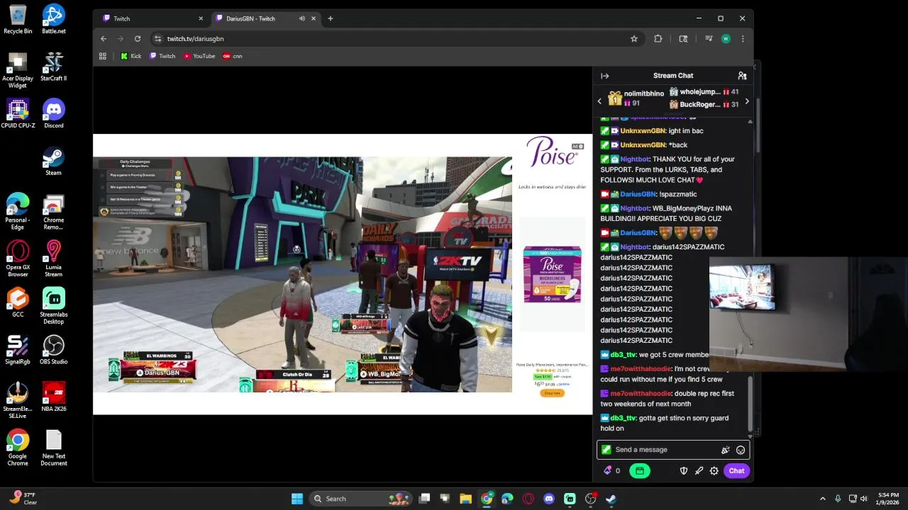Viewport: 908px width, 510px height.
Task: Open Opera GX from the taskbar
Action: (528, 499)
